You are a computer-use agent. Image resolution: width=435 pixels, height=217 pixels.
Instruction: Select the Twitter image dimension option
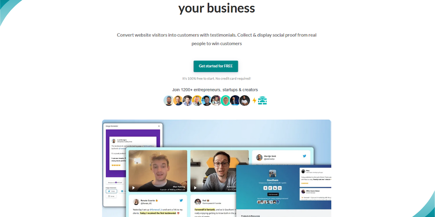point(112,191)
